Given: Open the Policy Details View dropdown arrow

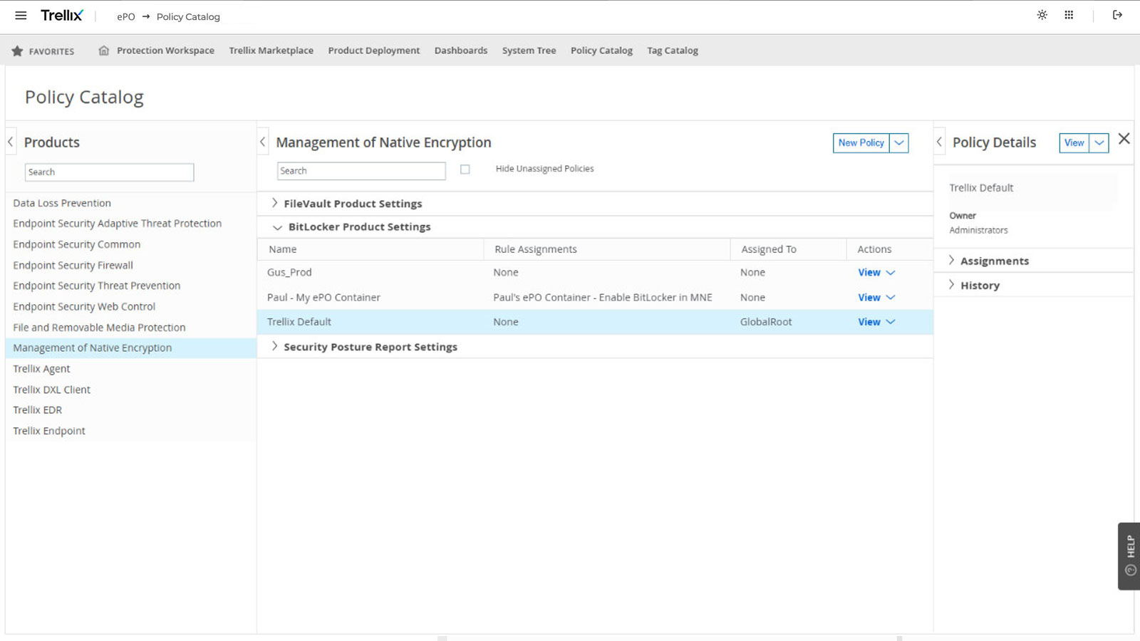Looking at the screenshot, I should click(1099, 143).
